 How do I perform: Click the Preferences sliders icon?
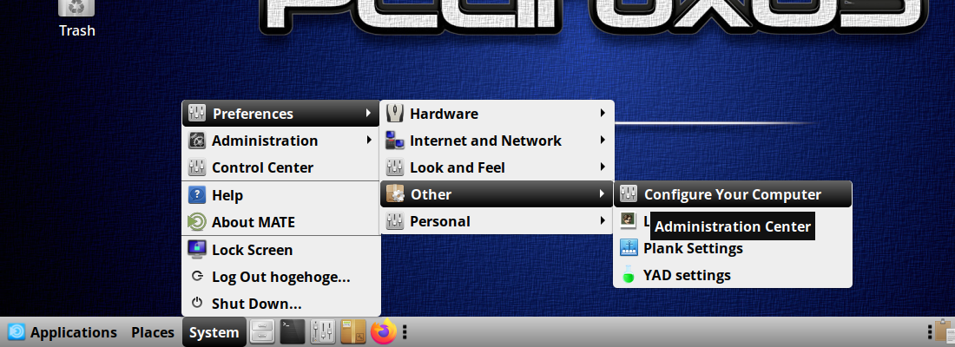197,114
